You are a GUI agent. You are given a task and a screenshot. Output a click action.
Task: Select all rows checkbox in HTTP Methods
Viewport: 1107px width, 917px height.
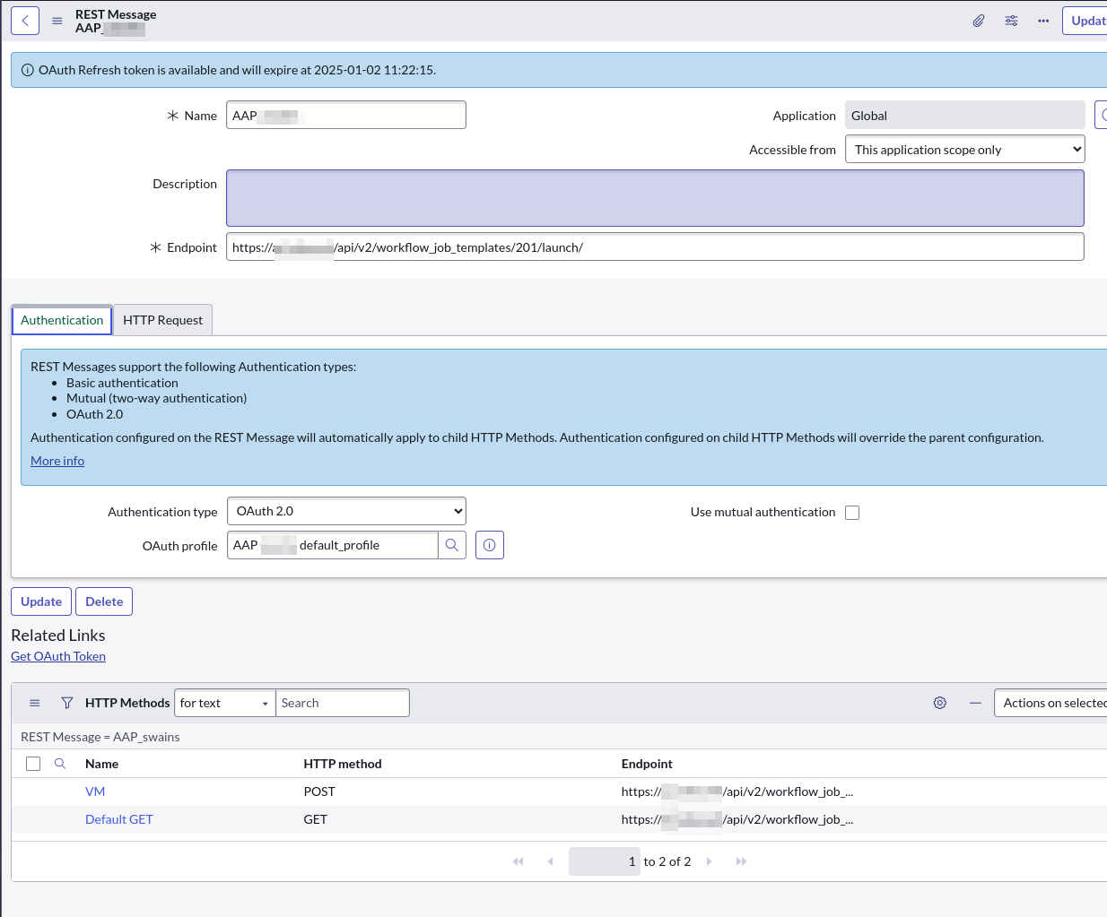click(x=33, y=764)
